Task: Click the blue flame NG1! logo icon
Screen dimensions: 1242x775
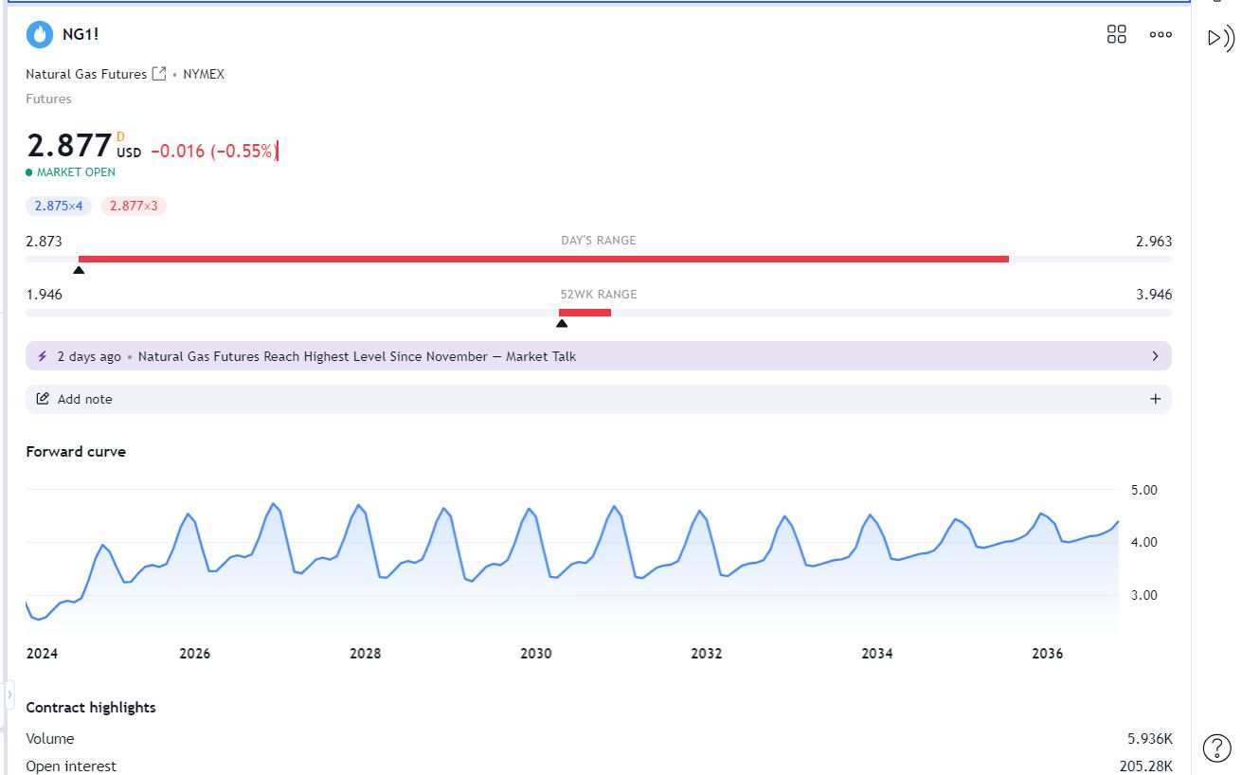Action: [40, 35]
